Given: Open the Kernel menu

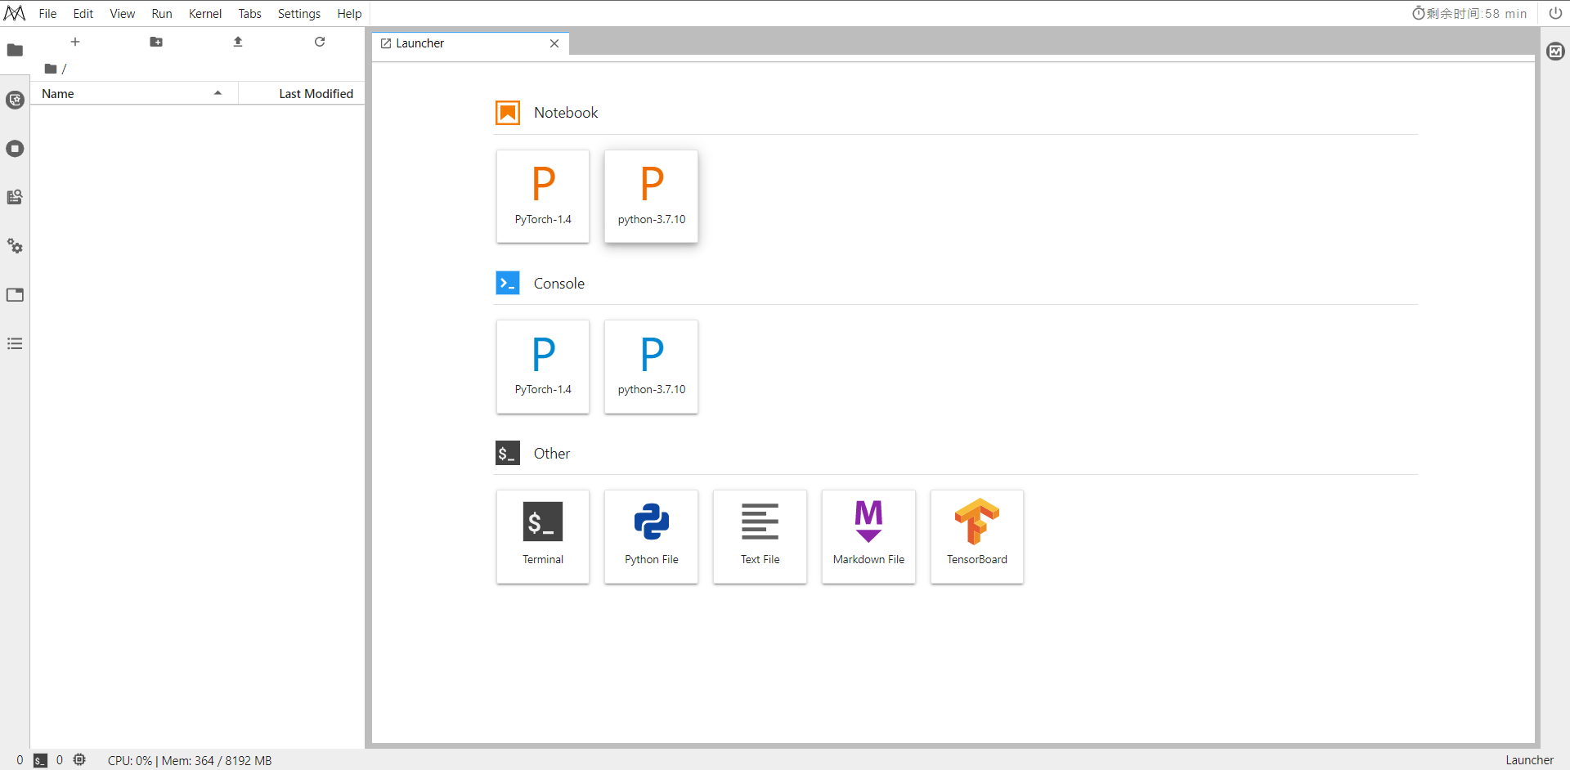Looking at the screenshot, I should (x=205, y=14).
